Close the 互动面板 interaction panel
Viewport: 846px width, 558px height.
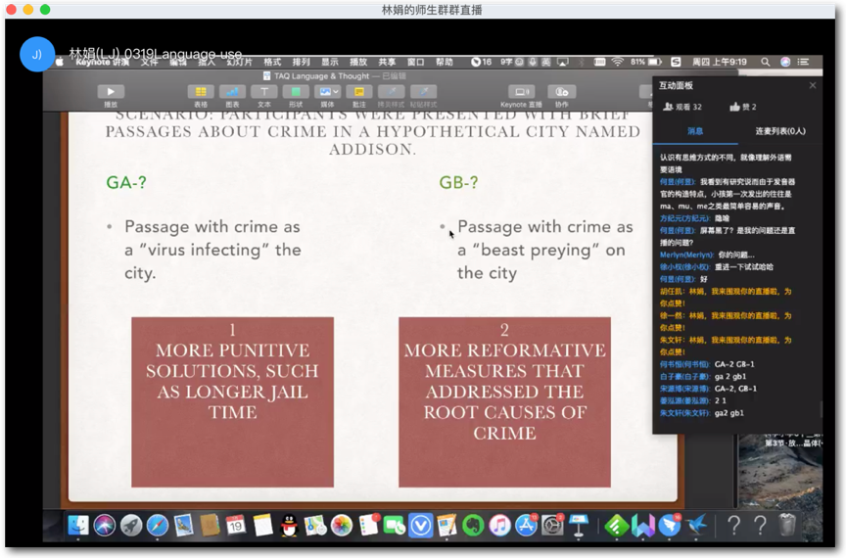[x=812, y=85]
